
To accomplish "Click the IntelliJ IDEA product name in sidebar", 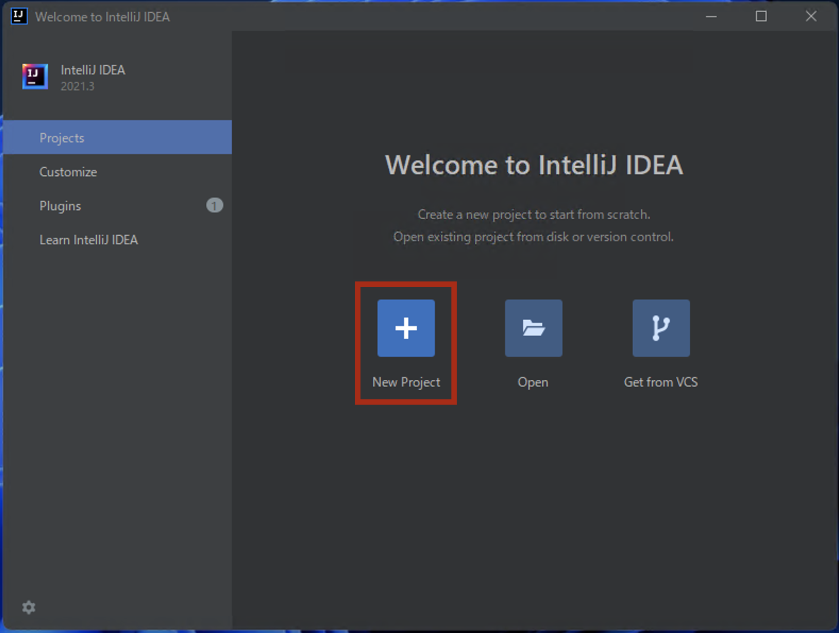I will click(x=93, y=70).
